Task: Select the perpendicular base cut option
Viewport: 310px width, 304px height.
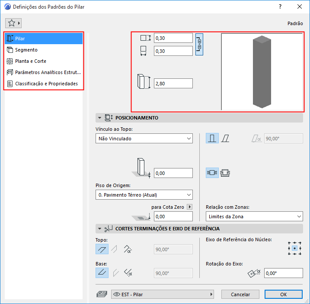Action: [116, 273]
